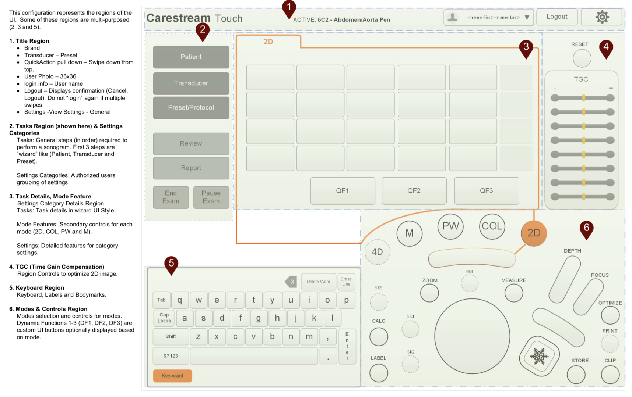Tap the FOCUS rocker control
This screenshot has height=397, width=632.
pyautogui.click(x=588, y=297)
